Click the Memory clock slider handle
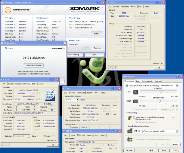 pos(160,101)
